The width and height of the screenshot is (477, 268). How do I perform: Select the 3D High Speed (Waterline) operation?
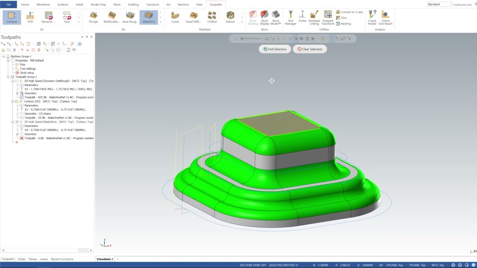point(54,122)
